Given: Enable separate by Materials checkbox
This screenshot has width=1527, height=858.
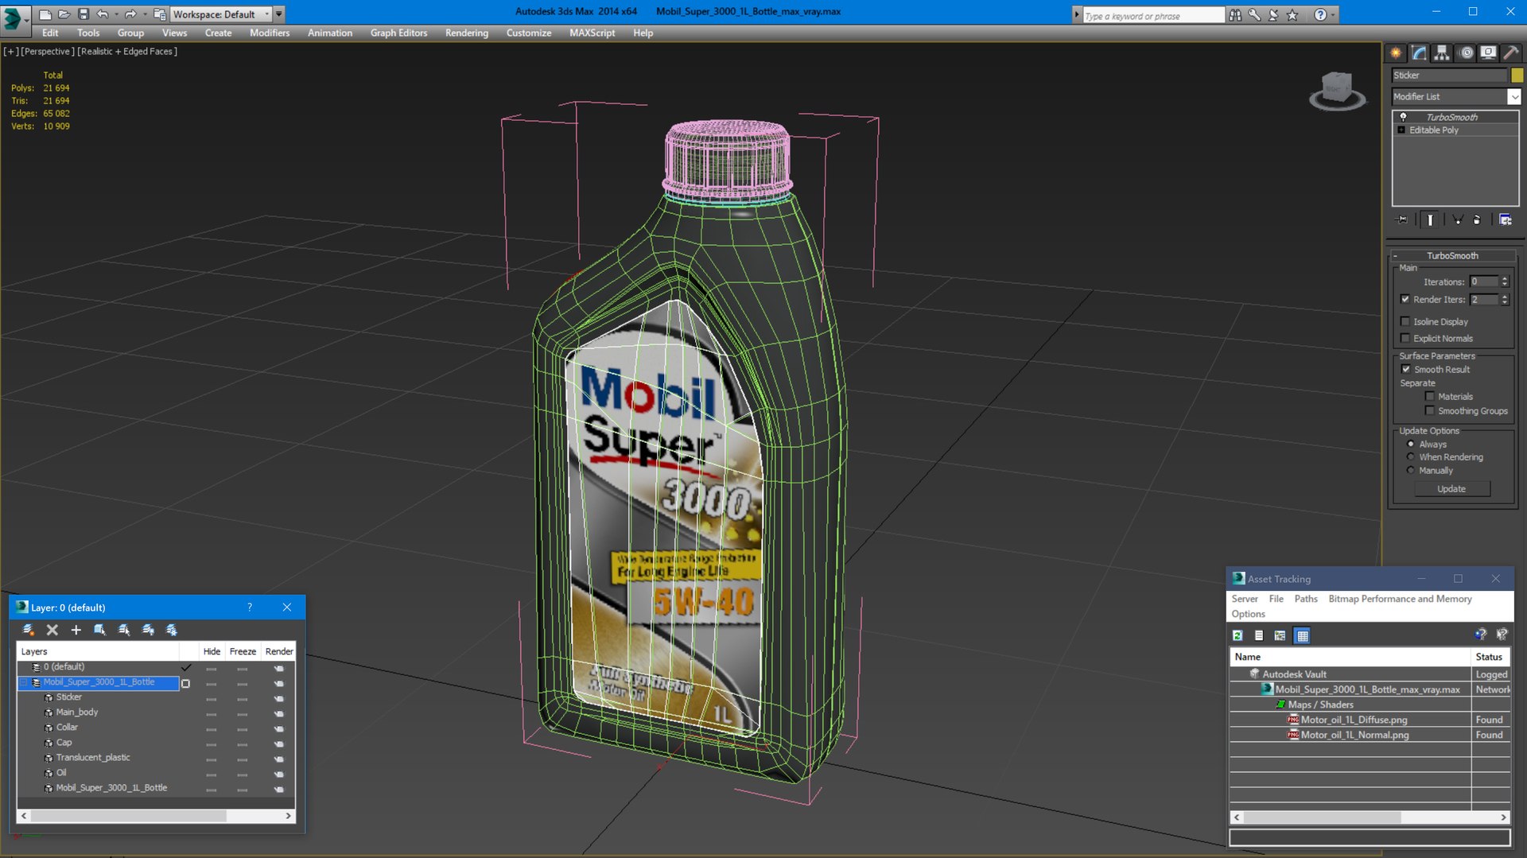Looking at the screenshot, I should coord(1430,397).
